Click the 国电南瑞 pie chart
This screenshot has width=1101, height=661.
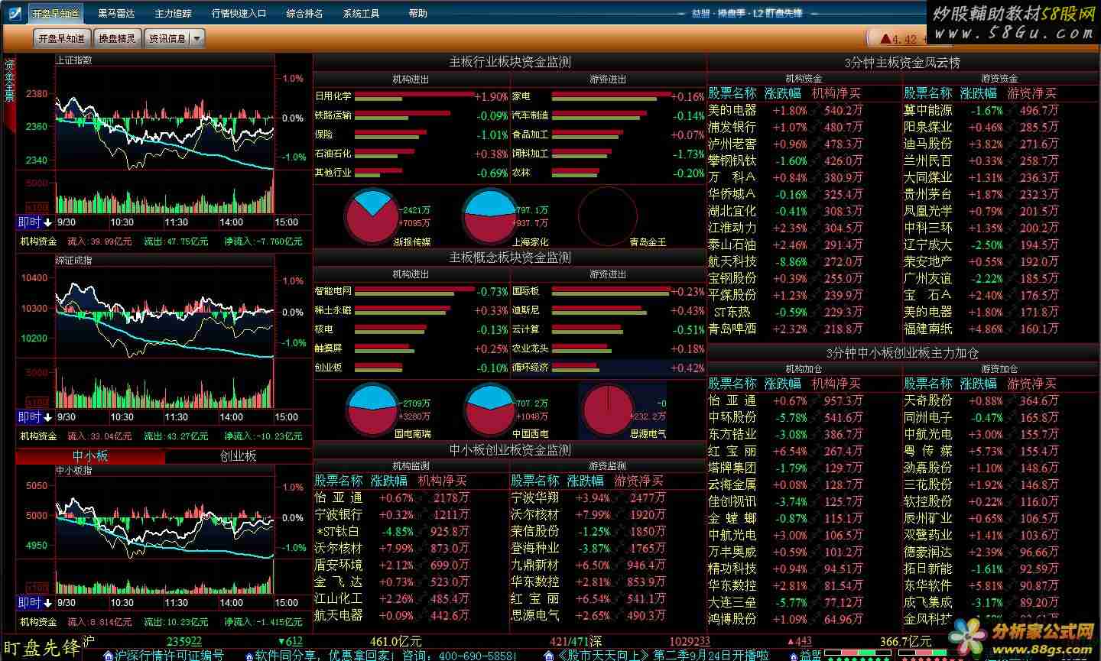373,409
